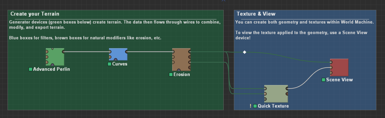Toggle the Curves green status square
Screen dimensions: 385x118
[110, 64]
